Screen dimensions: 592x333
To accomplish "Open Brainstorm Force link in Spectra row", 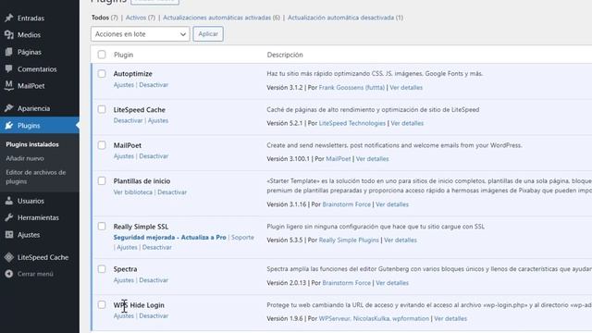I will pos(347,282).
